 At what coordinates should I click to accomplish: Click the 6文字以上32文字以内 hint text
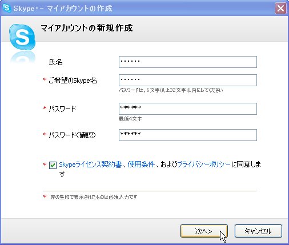tap(171, 90)
